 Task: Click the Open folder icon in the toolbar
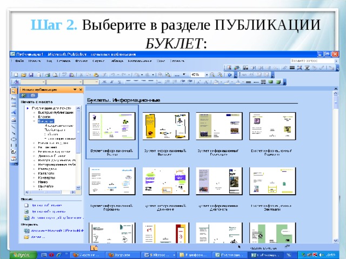(x=24, y=75)
